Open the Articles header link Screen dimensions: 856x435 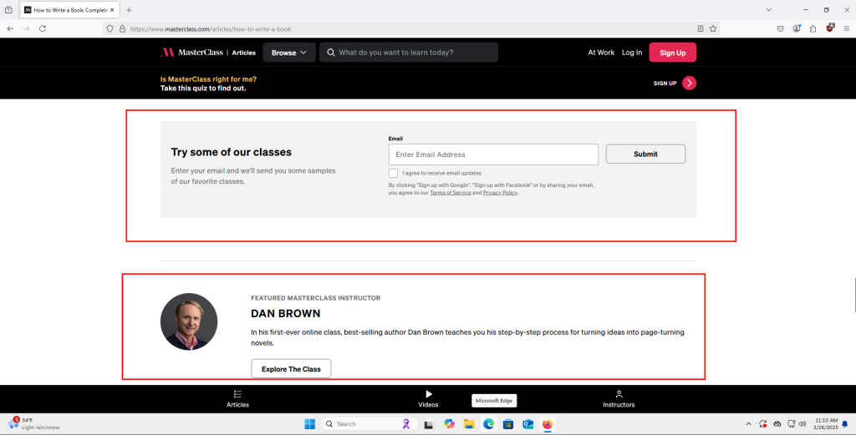point(243,53)
